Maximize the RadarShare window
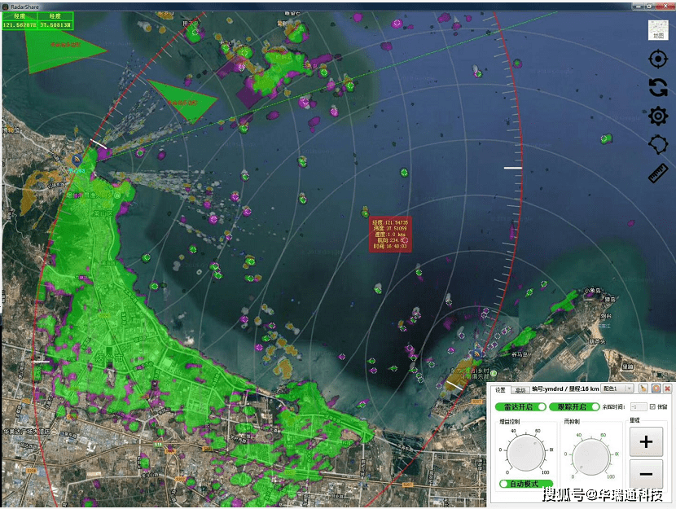Viewport: 676px width, 509px height. pyautogui.click(x=649, y=6)
